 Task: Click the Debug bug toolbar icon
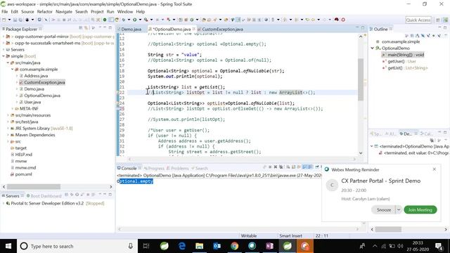click(124, 20)
